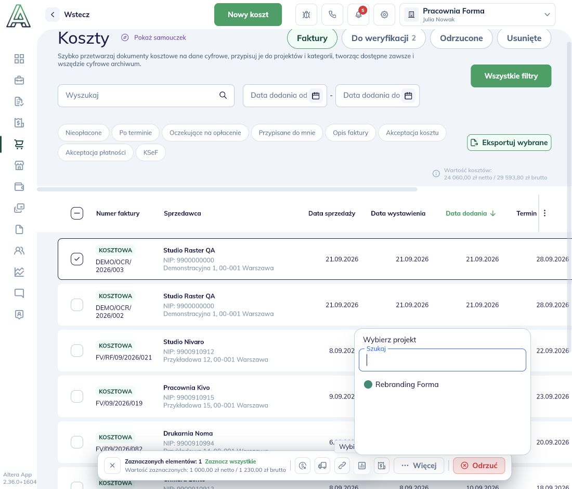Image resolution: width=572 pixels, height=489 pixels.
Task: Apply the Nieopłacone quick filter
Action: (x=84, y=133)
